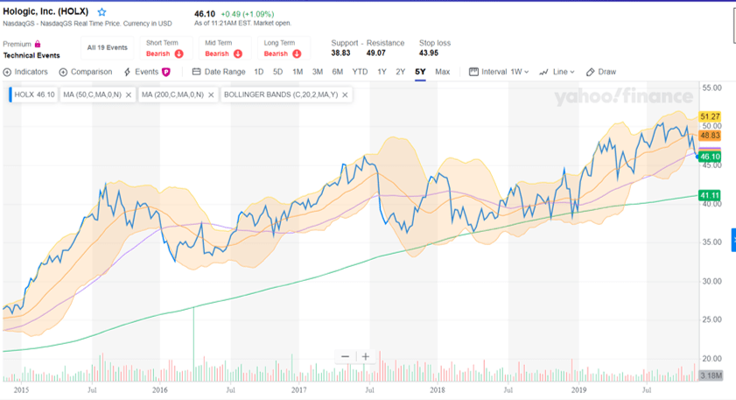The image size is (736, 400).
Task: Click the 41.11 MA 200 price tag
Action: pos(710,195)
